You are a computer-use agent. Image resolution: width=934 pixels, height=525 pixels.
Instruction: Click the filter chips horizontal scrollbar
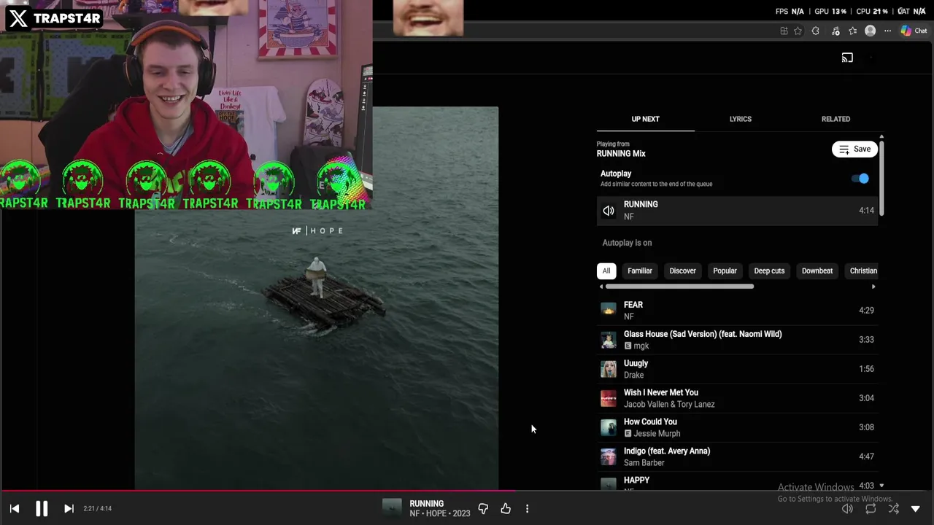click(x=679, y=287)
